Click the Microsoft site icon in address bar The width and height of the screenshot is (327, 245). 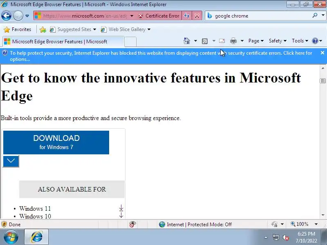[38, 16]
